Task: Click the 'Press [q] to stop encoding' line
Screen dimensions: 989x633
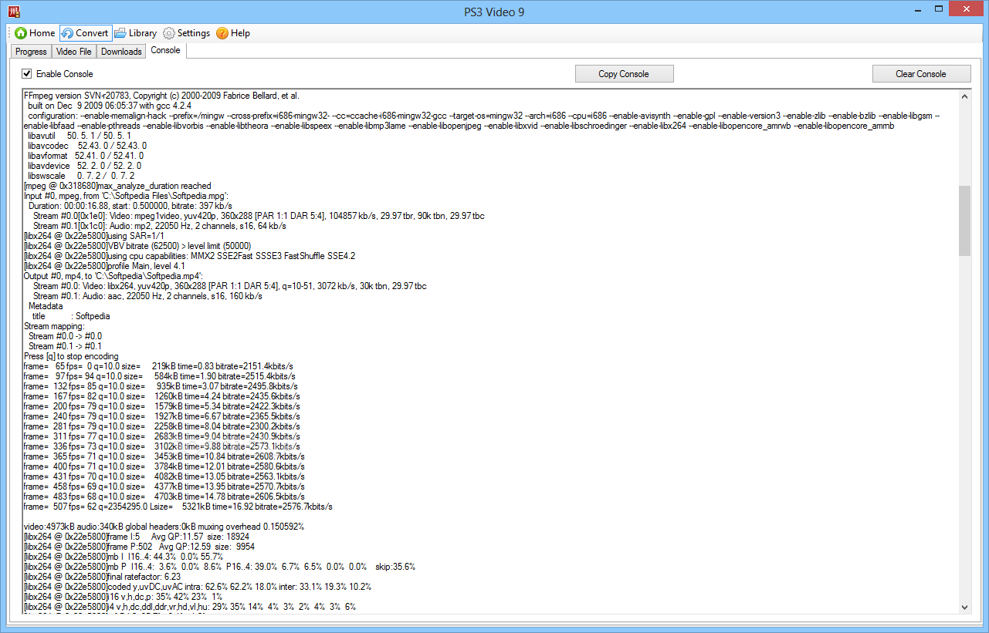Action: (x=71, y=356)
